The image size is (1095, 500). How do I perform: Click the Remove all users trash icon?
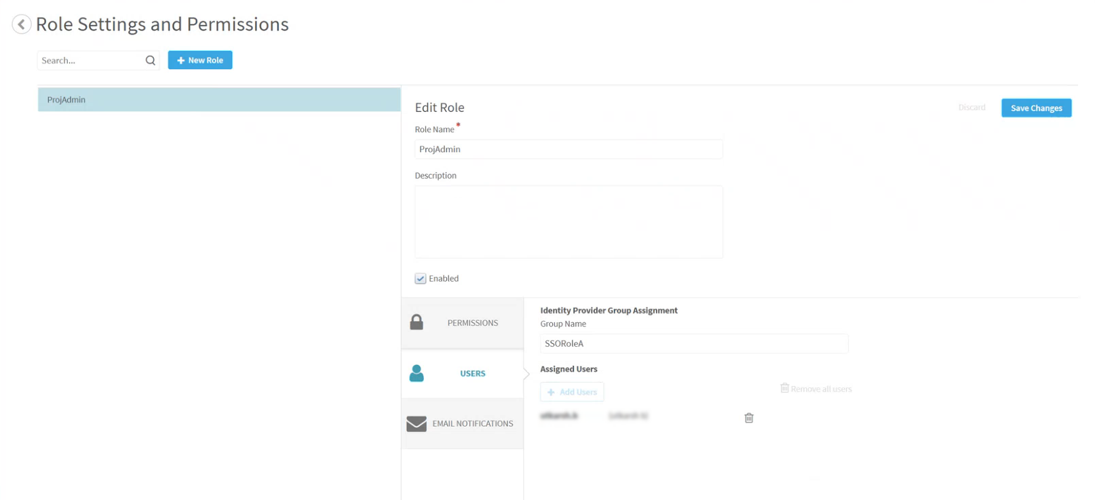pyautogui.click(x=784, y=388)
